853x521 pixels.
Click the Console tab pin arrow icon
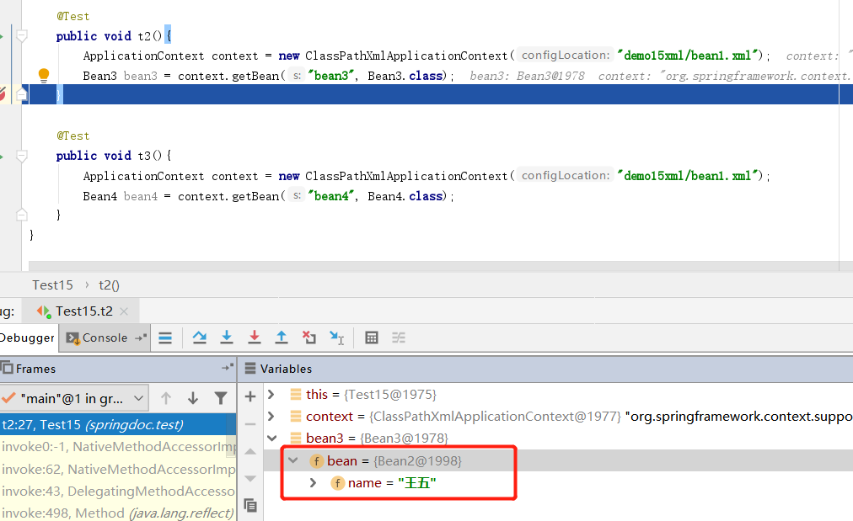coord(141,338)
